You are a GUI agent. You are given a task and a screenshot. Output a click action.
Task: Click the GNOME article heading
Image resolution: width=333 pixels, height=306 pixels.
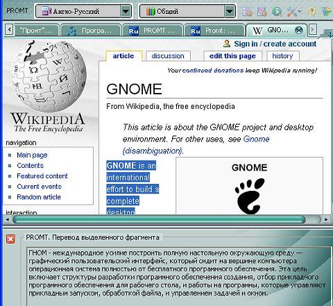(134, 89)
